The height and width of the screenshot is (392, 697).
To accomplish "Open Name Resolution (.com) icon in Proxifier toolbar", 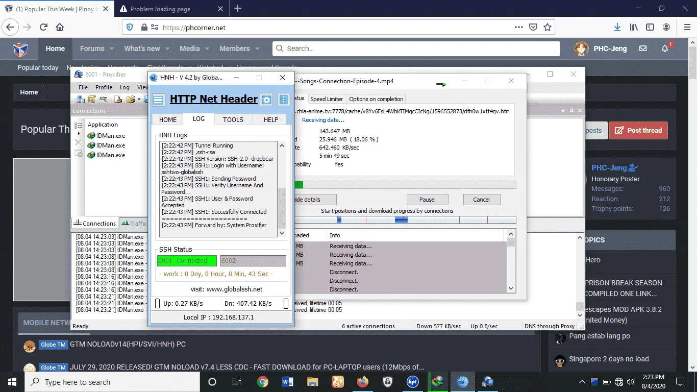I will (x=103, y=99).
